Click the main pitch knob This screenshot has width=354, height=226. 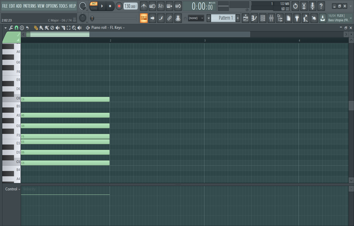[x=83, y=18]
